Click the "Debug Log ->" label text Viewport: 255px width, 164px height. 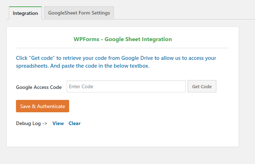click(x=32, y=123)
